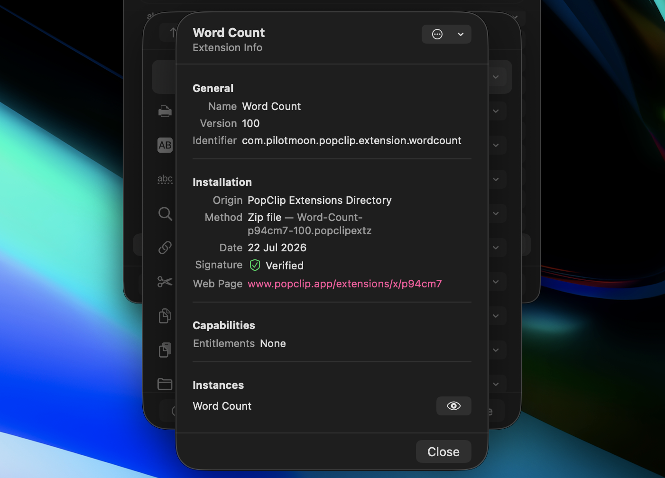The height and width of the screenshot is (478, 665).
Task: Click the Entitlements value None
Action: click(273, 343)
